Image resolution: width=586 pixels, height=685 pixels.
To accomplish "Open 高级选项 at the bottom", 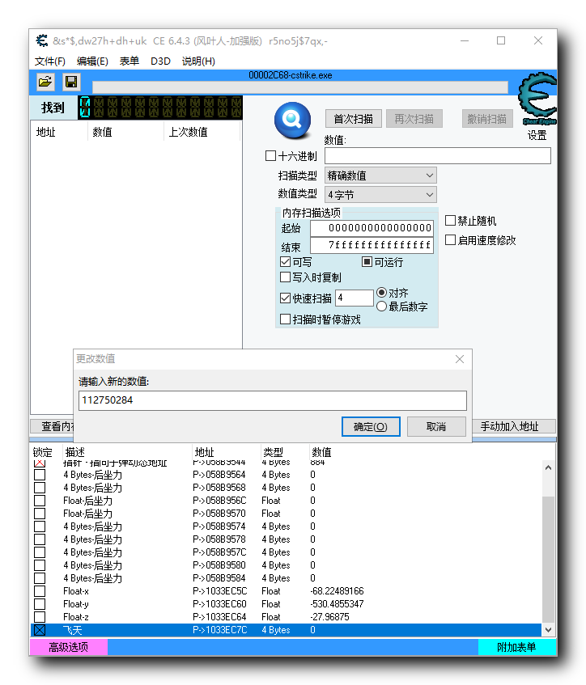I will pyautogui.click(x=69, y=647).
